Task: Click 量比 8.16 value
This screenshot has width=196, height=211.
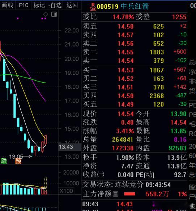Action: click(x=180, y=140)
